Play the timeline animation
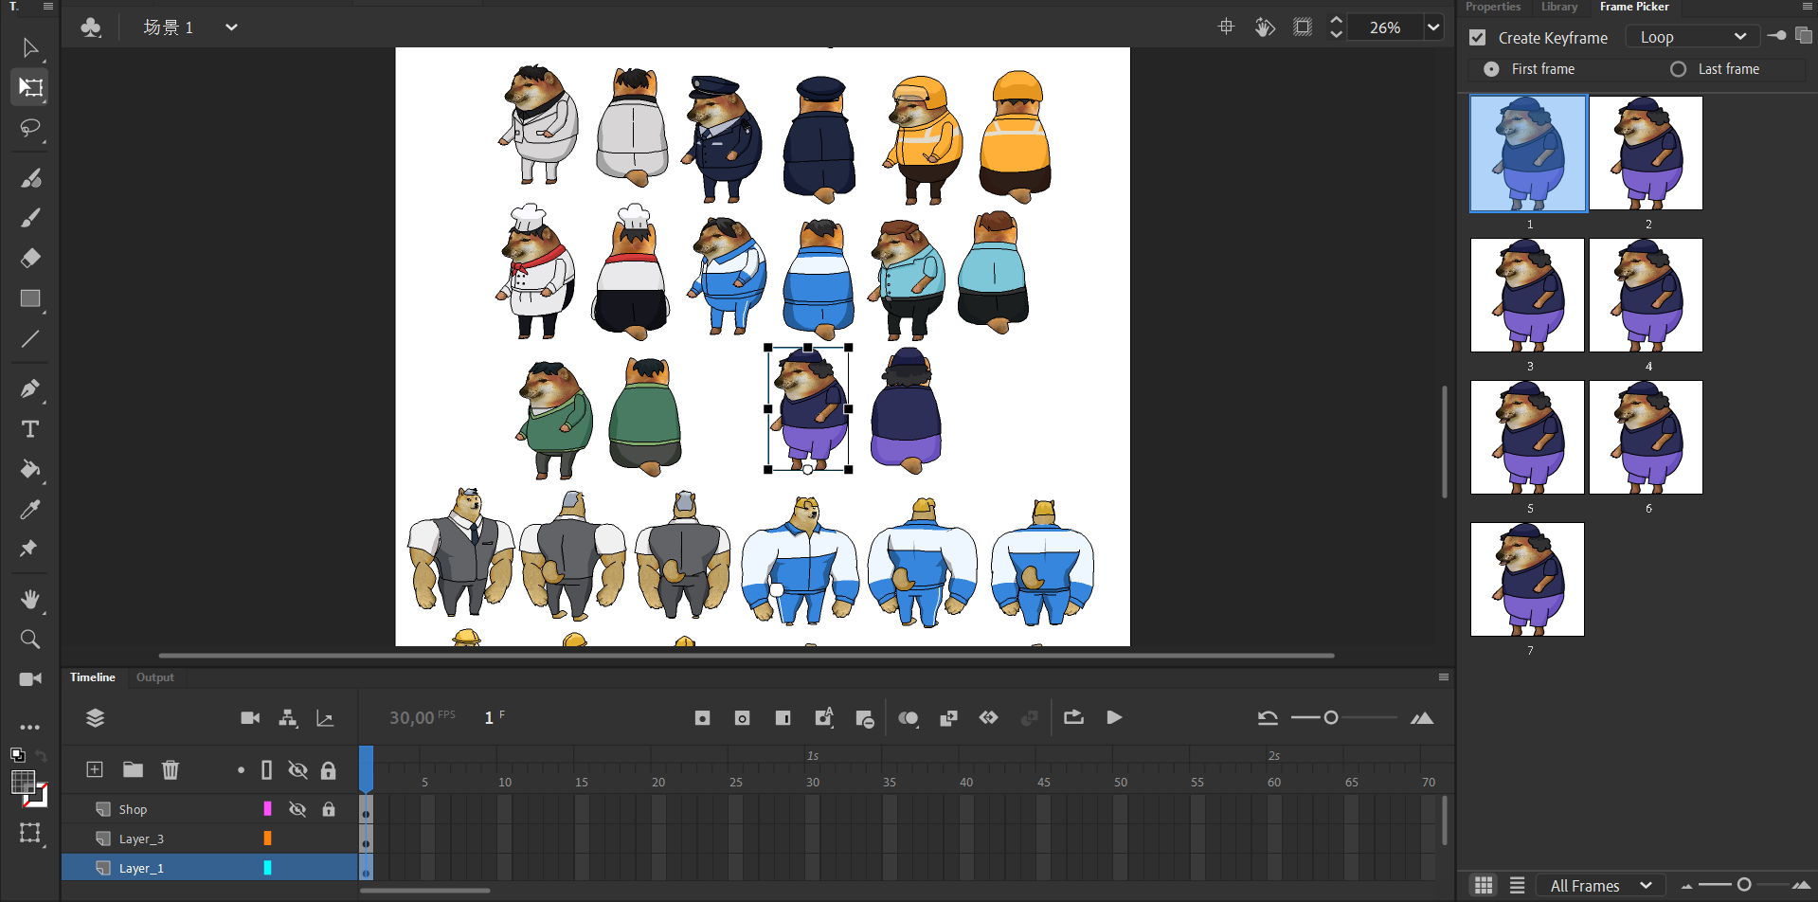The image size is (1818, 902). coord(1114,717)
